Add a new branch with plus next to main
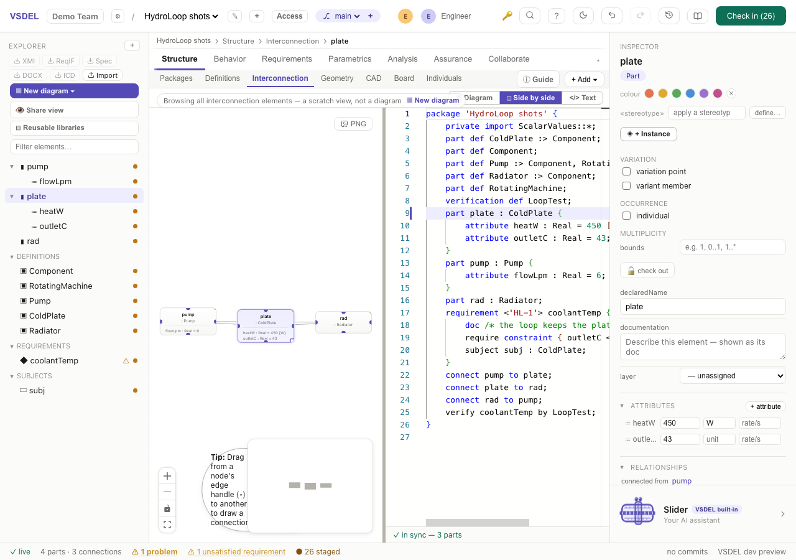 [x=371, y=16]
